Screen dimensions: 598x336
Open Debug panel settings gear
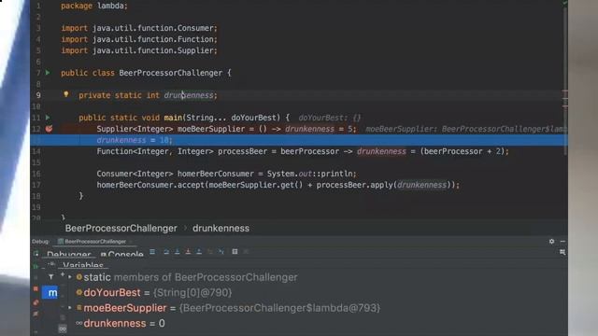pos(551,241)
